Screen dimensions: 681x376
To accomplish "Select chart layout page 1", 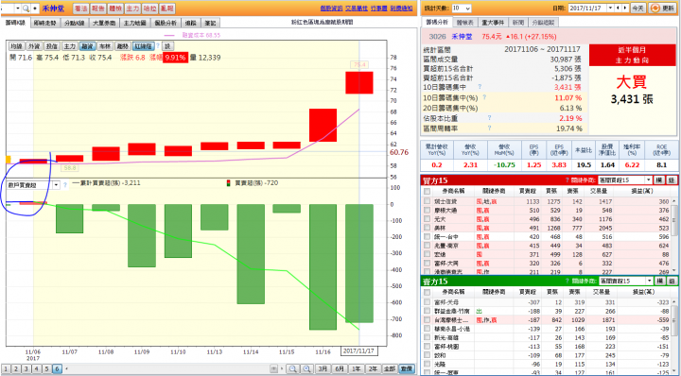I will 6,369.
